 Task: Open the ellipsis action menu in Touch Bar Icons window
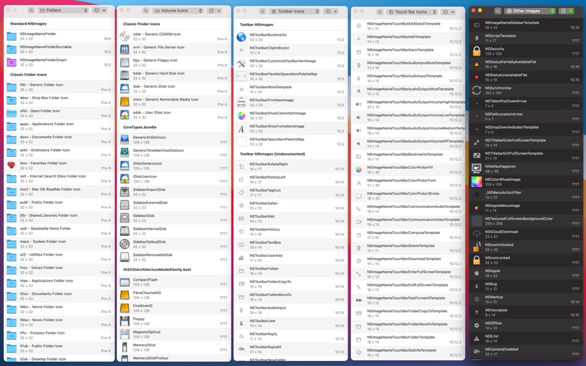coord(448,12)
